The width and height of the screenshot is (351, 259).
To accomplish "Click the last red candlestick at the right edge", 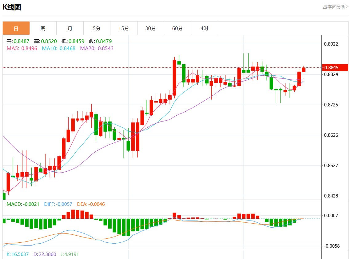I will click(304, 70).
